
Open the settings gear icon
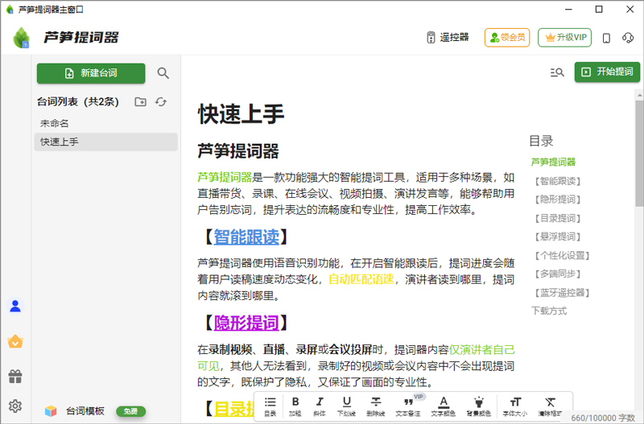coord(15,406)
